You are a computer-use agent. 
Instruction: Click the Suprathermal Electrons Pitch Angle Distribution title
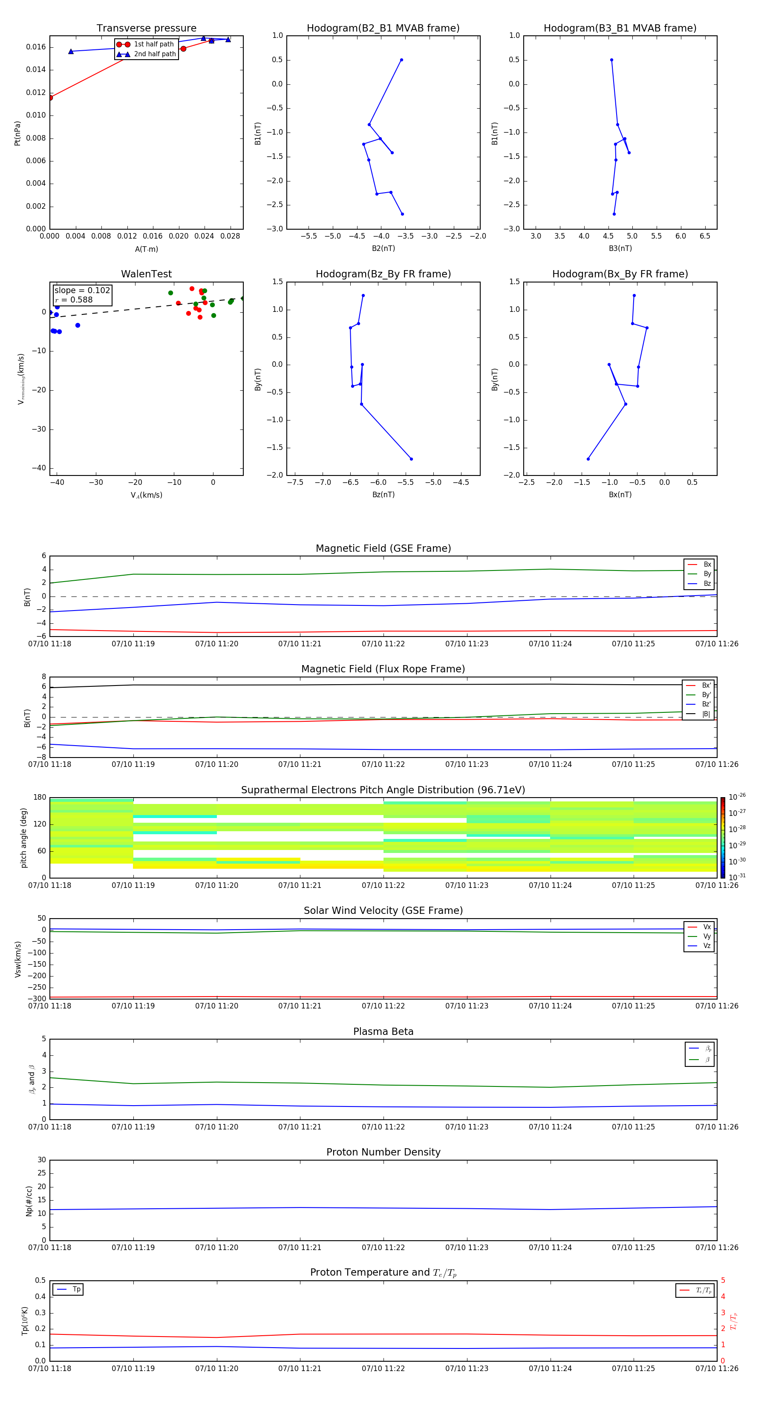pos(383,790)
